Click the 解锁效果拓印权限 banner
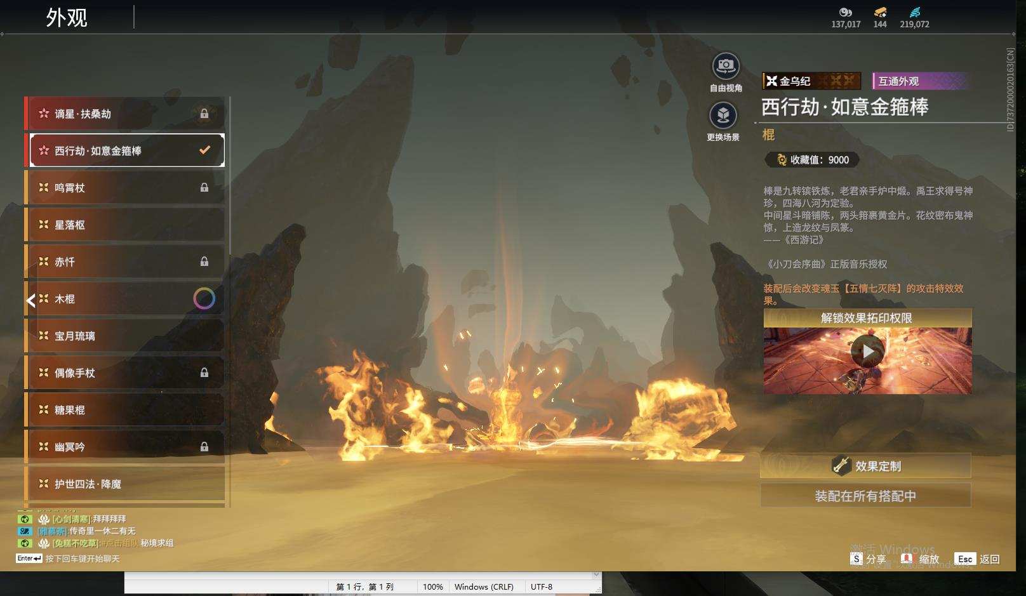The width and height of the screenshot is (1026, 596). point(867,318)
